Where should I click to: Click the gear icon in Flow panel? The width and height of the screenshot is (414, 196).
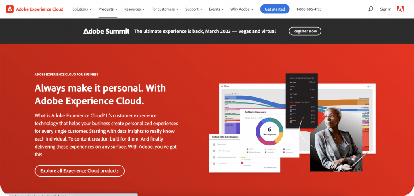coord(368,87)
